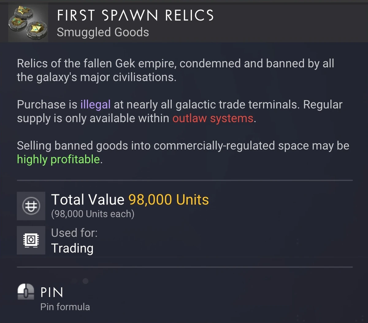
Task: Click the green 'highly profitable' text
Action: [x=58, y=159]
